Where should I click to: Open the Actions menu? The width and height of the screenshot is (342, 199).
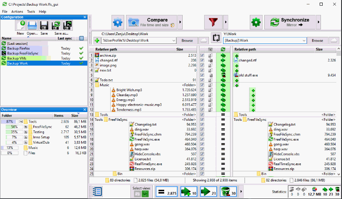[x=17, y=11]
